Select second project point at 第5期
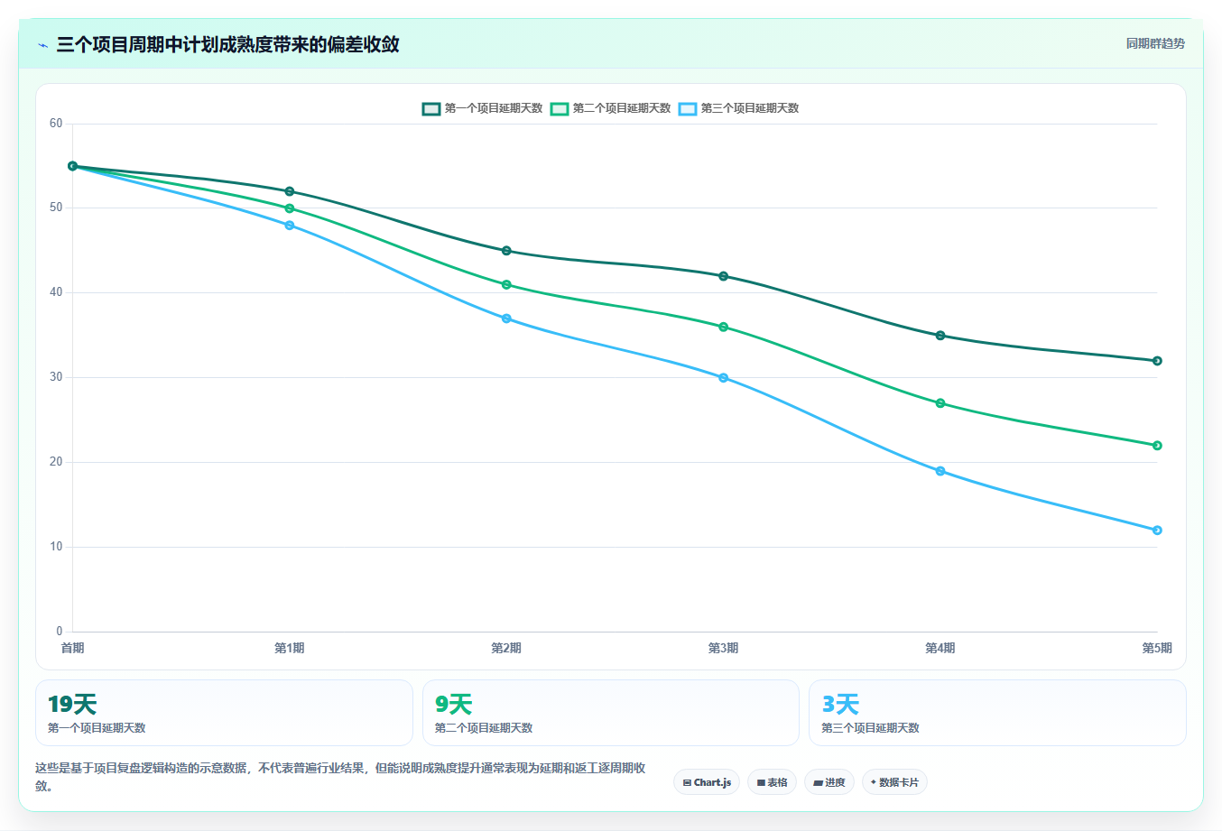Viewport: 1222px width, 831px height. coord(1157,446)
